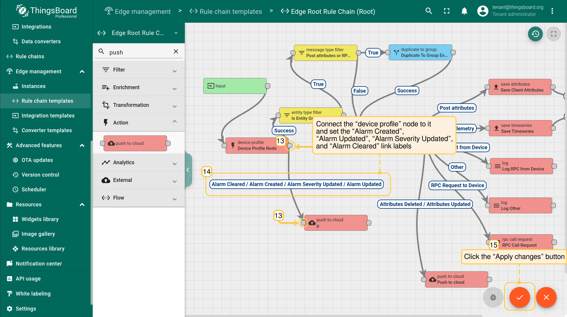
Task: Open the three-dot user menu
Action: click(552, 11)
